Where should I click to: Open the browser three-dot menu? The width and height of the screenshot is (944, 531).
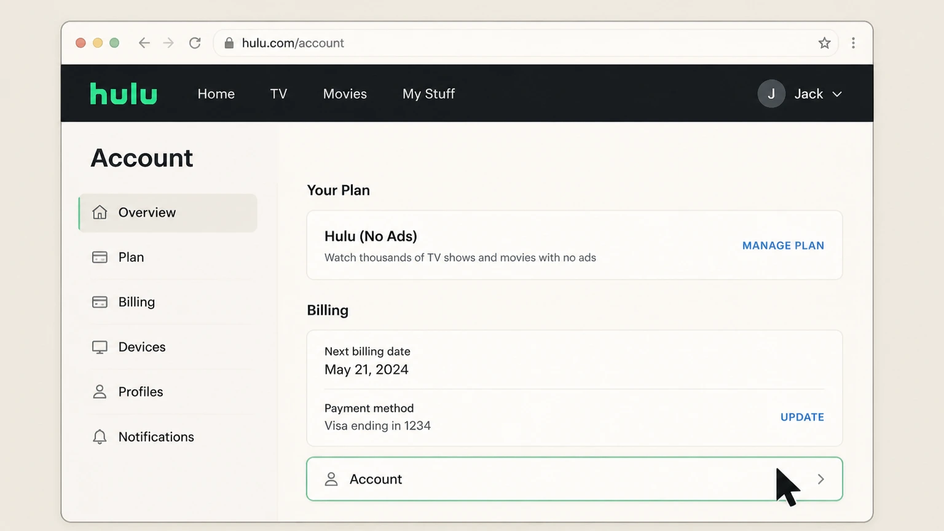pos(853,43)
